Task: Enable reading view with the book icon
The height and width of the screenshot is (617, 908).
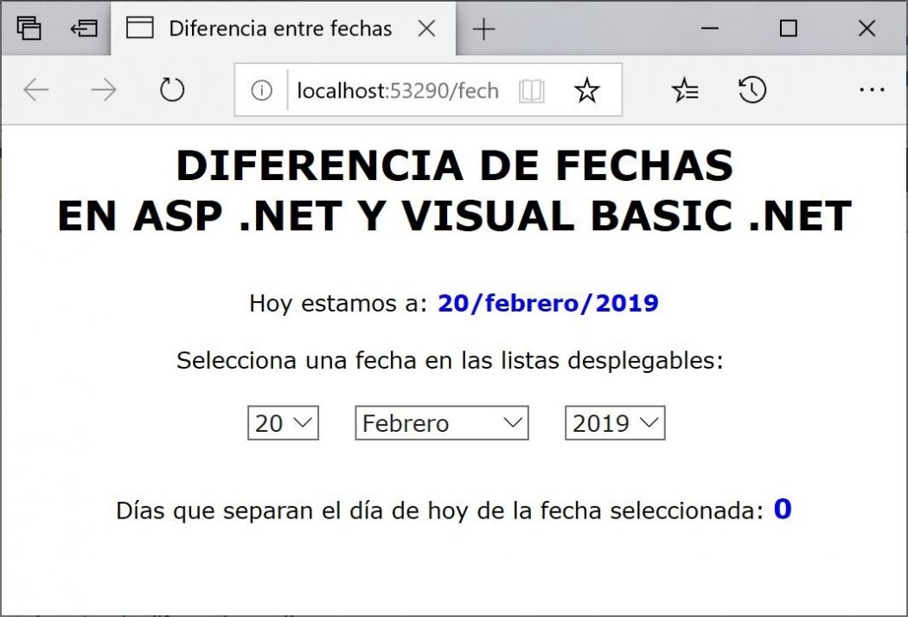Action: [x=533, y=89]
